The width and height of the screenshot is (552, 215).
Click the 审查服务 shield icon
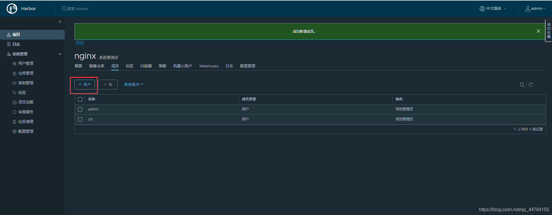14,112
